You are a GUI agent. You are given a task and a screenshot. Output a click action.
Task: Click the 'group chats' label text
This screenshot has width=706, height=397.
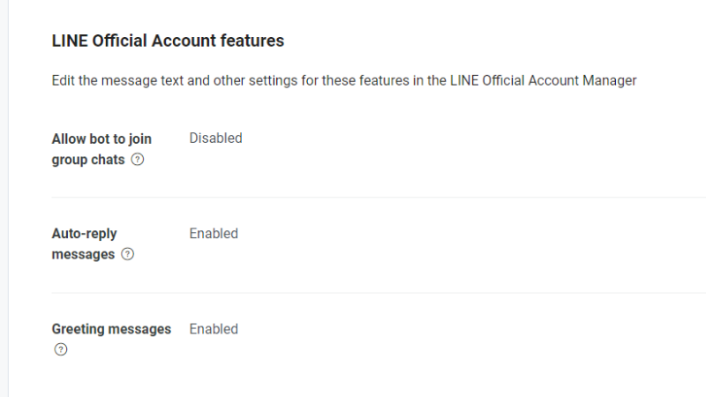pos(87,160)
